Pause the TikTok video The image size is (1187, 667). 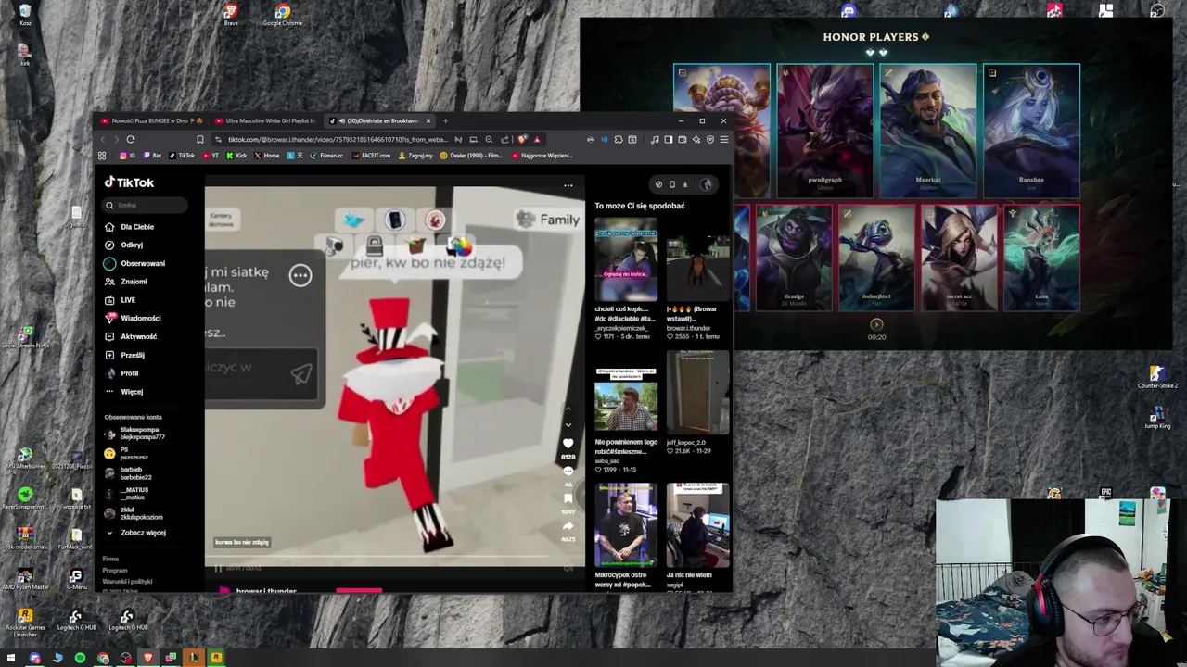[x=219, y=568]
